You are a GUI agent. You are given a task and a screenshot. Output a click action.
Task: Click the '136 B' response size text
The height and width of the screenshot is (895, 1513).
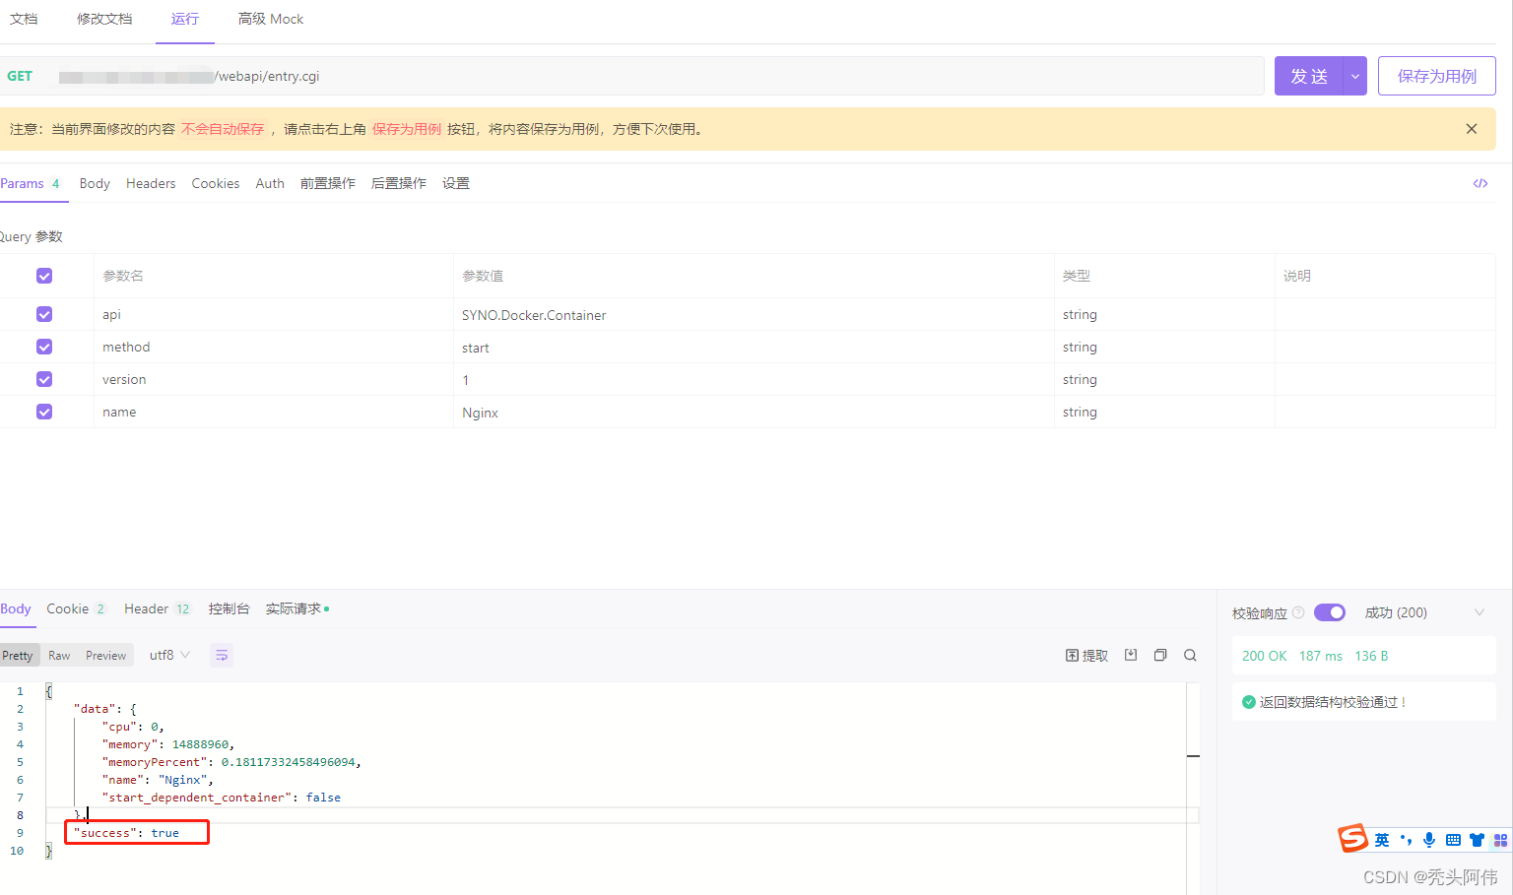(x=1371, y=656)
